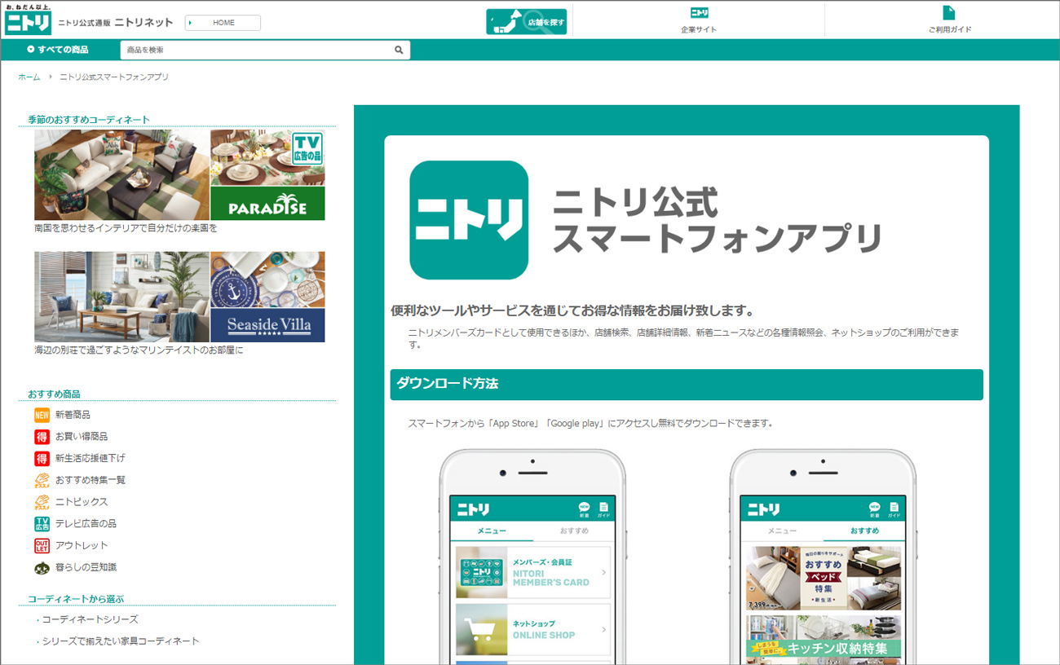1060x665 pixels.
Task: Open the 暮らしの豆知識 link
Action: pyautogui.click(x=86, y=567)
